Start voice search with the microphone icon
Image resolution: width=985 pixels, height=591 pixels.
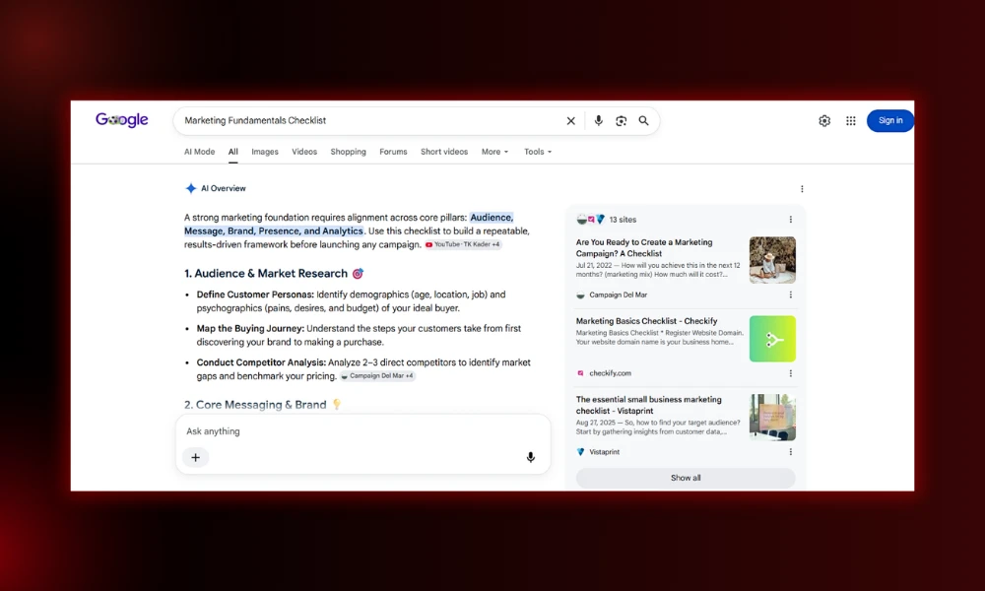point(598,120)
